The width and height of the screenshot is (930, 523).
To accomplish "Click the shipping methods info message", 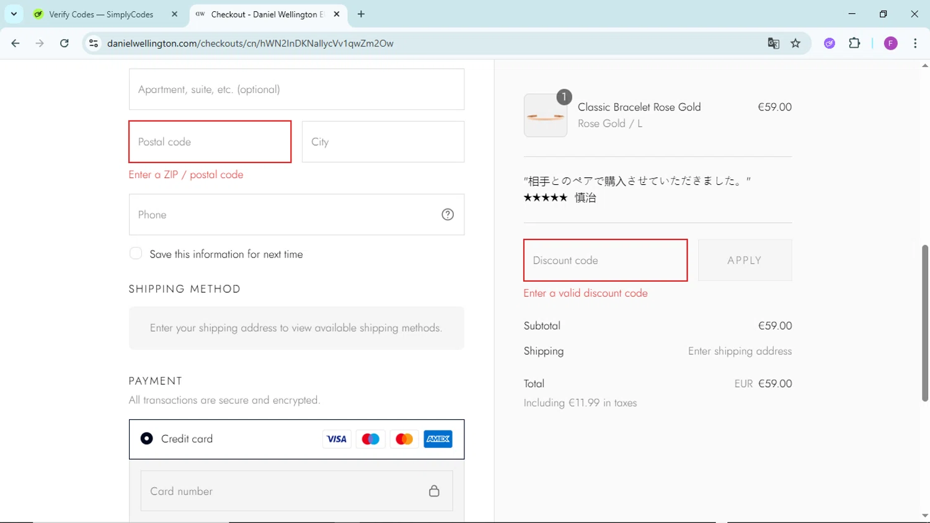I will coord(296,328).
